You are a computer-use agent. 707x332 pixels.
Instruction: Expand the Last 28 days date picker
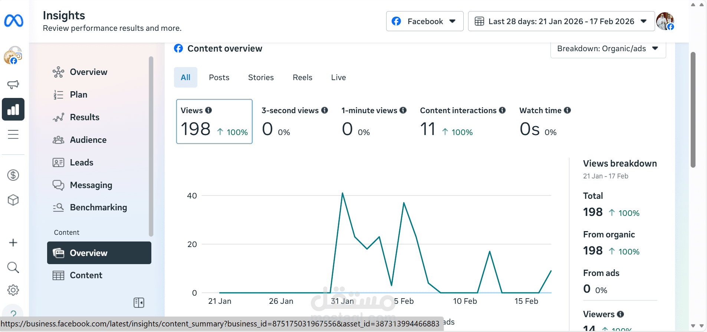pos(561,22)
